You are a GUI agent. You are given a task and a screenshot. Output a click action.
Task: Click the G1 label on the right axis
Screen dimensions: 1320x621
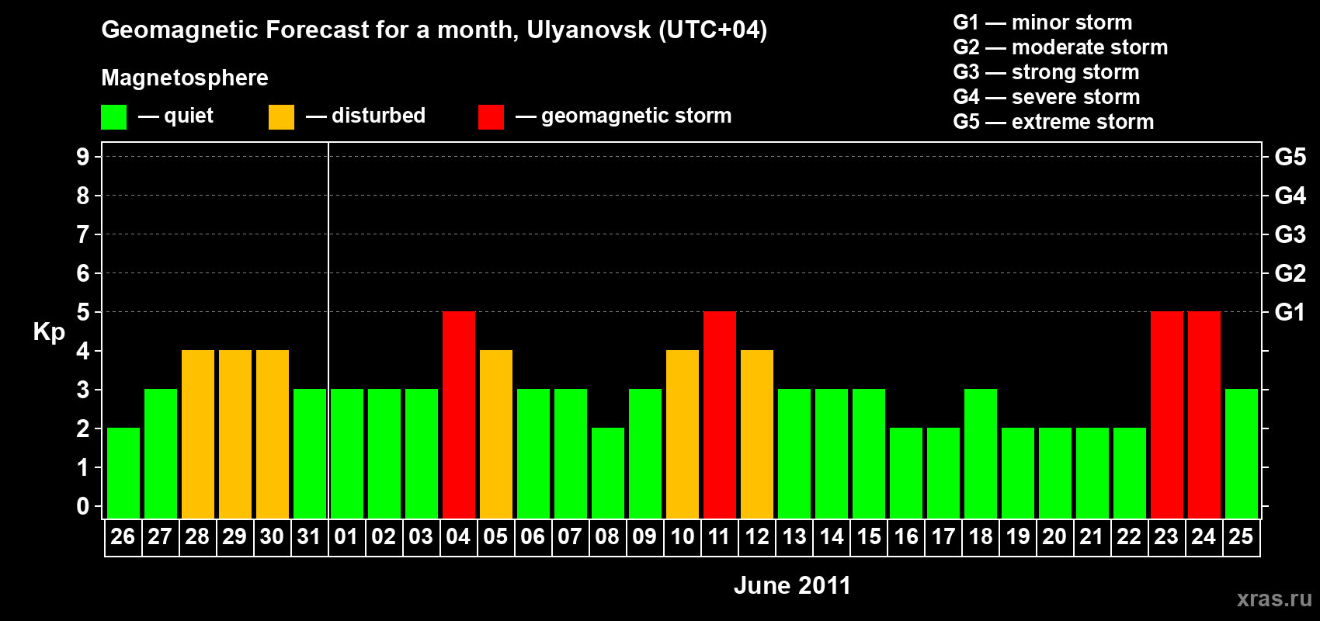pyautogui.click(x=1290, y=312)
